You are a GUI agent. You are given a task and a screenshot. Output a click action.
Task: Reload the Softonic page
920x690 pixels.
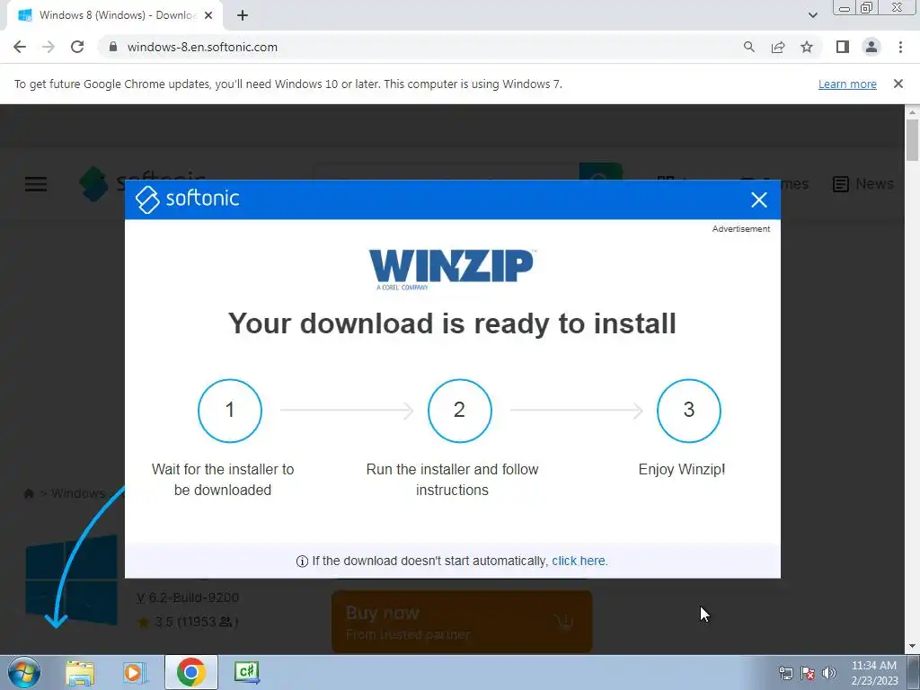[x=77, y=47]
